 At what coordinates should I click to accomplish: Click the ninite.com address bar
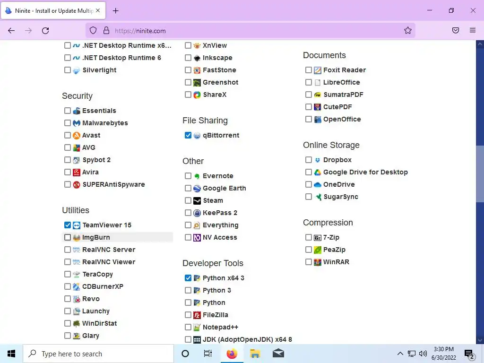coord(250,31)
